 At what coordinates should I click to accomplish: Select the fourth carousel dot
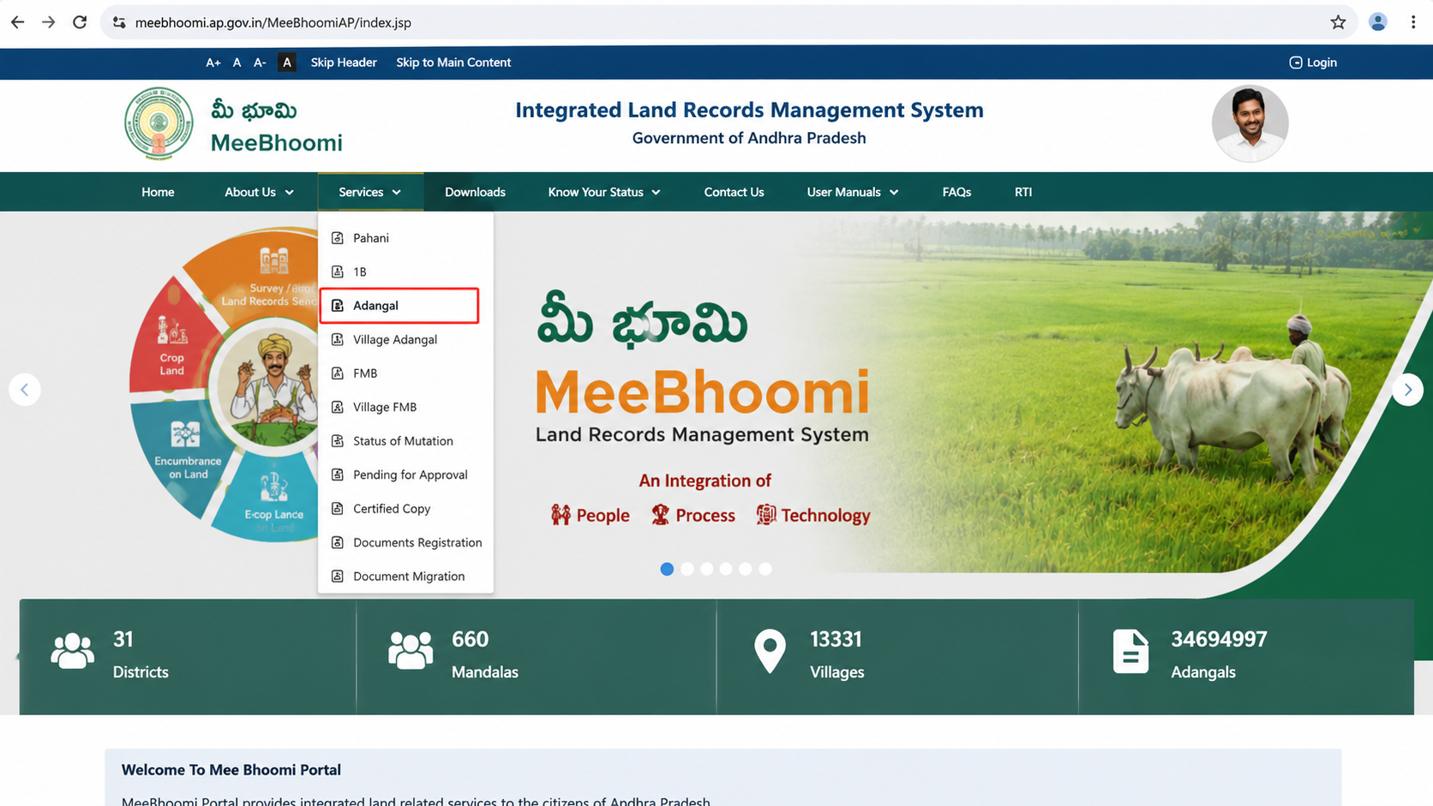(x=726, y=569)
